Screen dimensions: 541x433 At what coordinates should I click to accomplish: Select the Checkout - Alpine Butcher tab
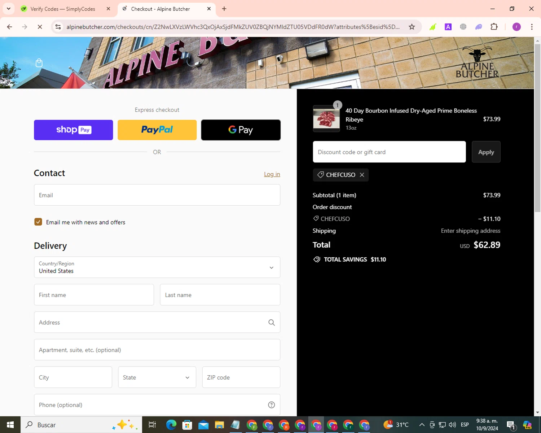[x=160, y=9]
